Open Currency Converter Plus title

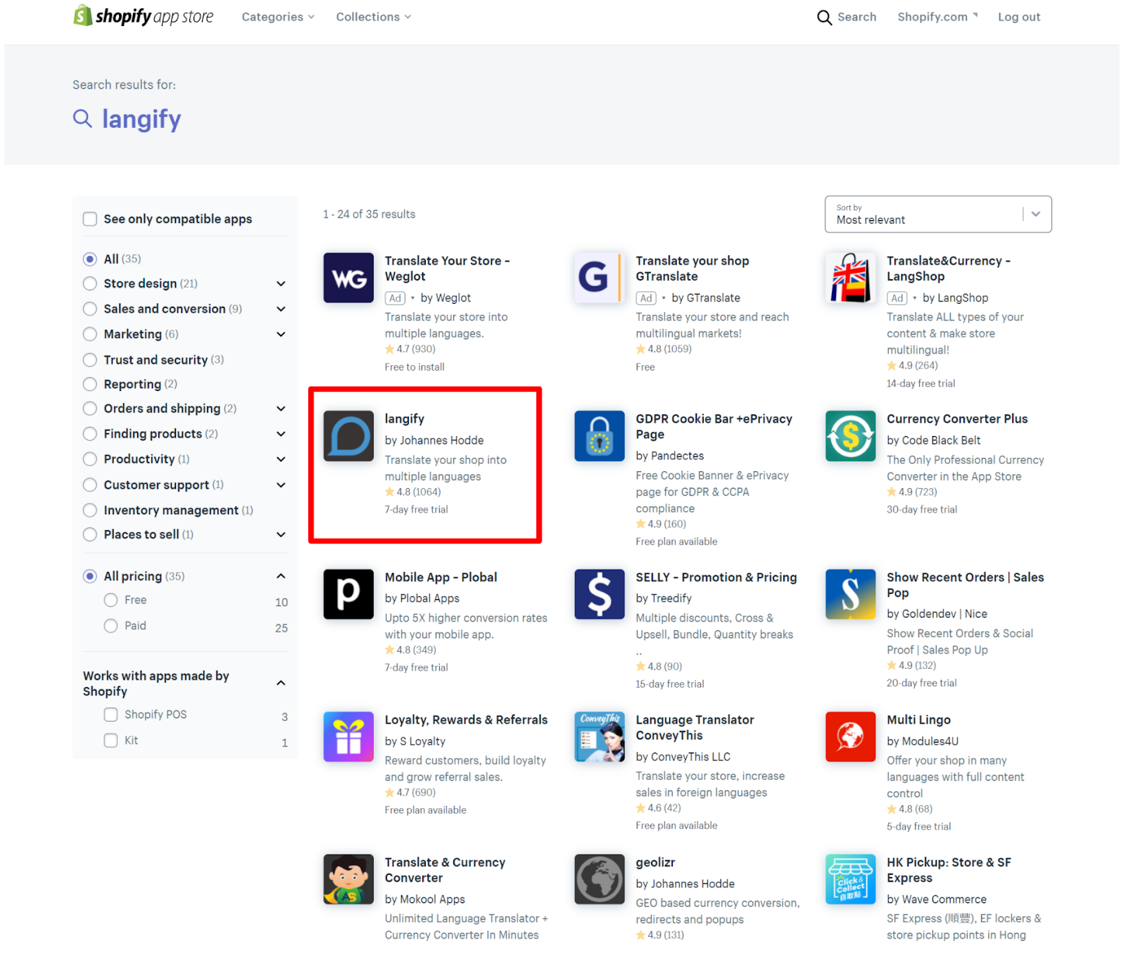pos(957,419)
